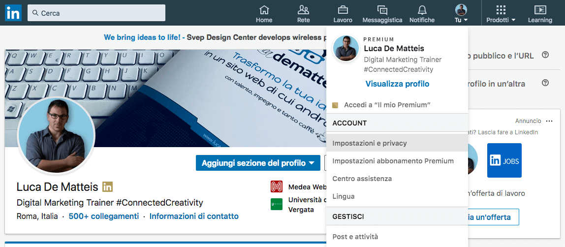Open the 500+ collegamenti link
This screenshot has height=247, width=565.
[x=104, y=216]
